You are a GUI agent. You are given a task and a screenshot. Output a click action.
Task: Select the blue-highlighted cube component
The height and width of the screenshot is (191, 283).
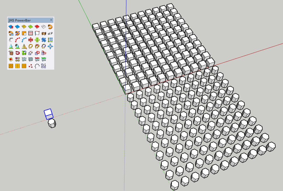49,114
